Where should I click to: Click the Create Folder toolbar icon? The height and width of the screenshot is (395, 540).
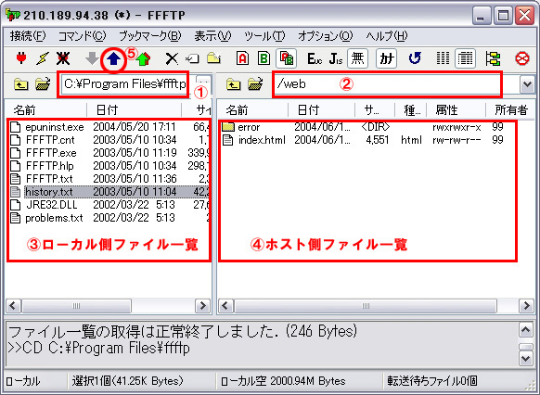point(213,58)
